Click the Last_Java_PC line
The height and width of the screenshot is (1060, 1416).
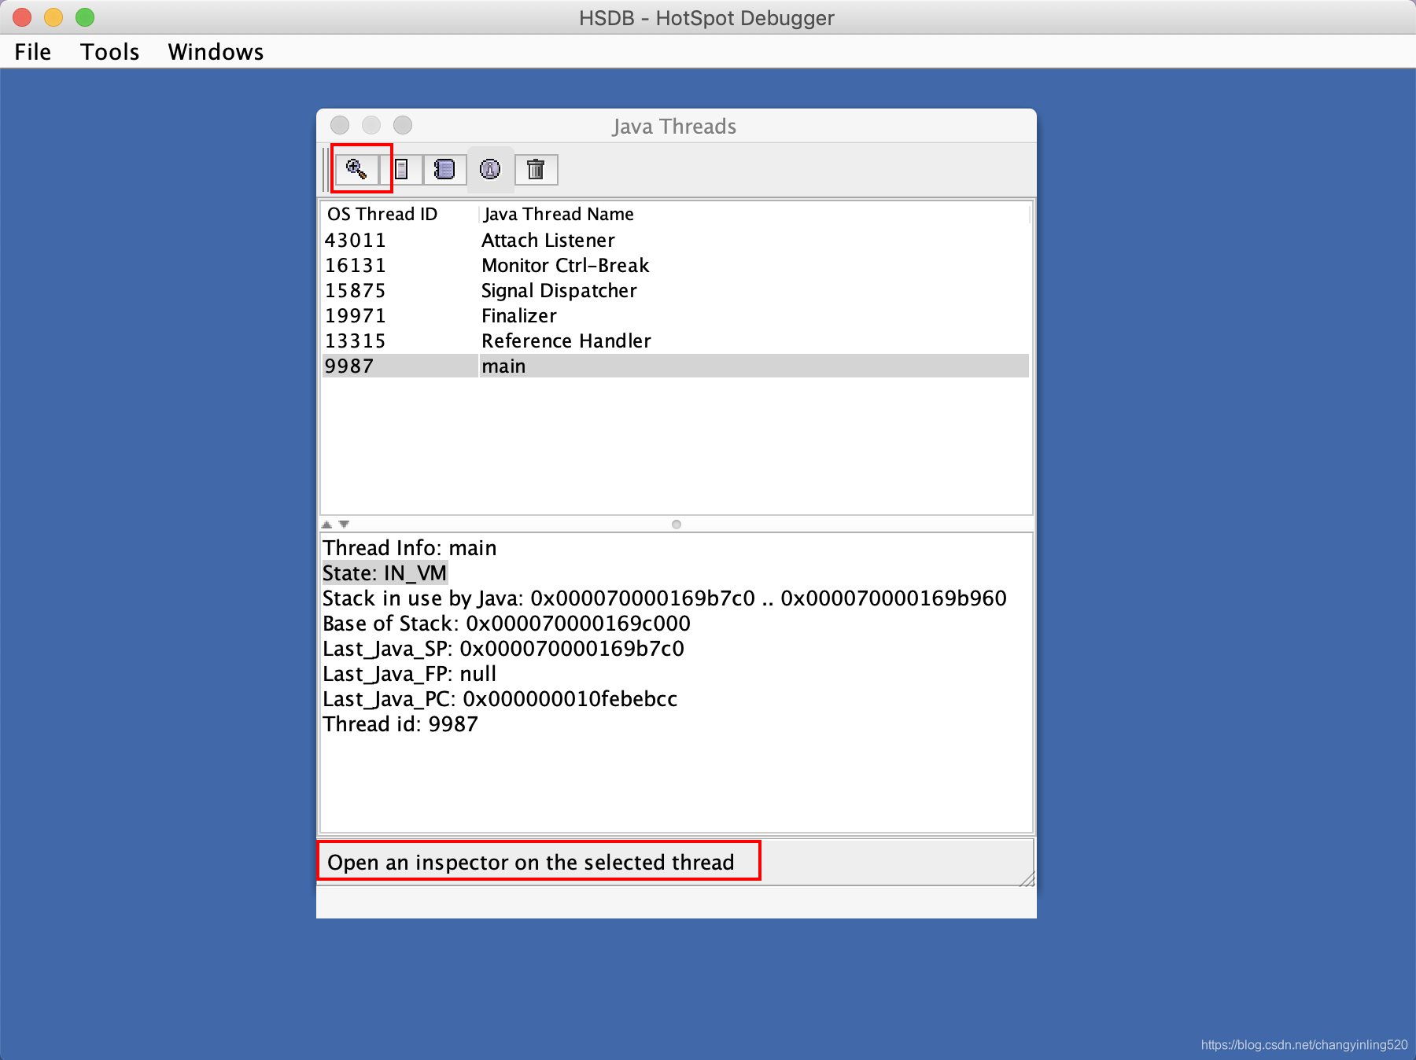tap(500, 699)
